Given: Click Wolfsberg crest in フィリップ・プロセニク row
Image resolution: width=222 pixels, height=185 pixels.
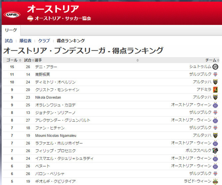Looking at the screenshot, I should (215, 151).
